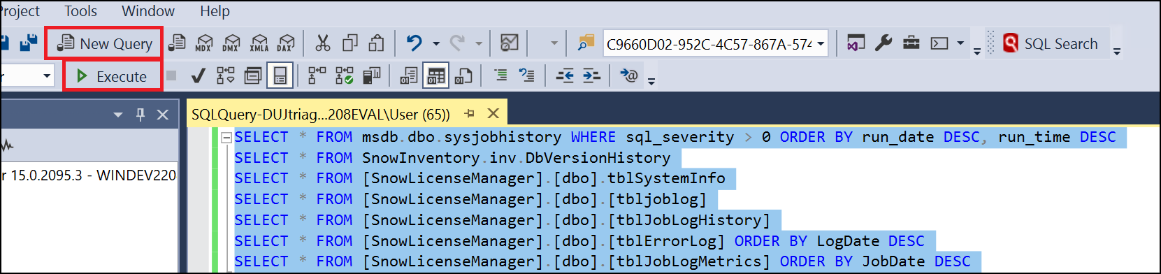Expand the Redo history dropdown arrow
This screenshot has width=1161, height=274.
point(479,43)
